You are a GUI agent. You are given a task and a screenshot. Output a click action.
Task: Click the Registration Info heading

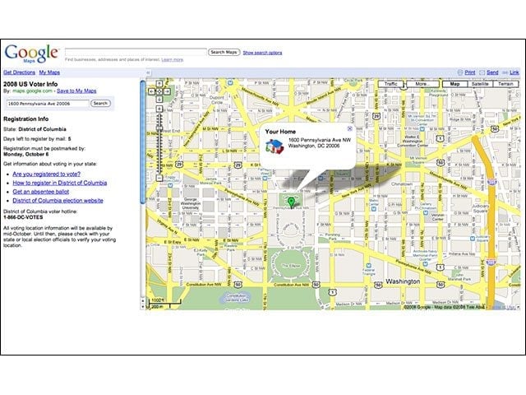25,118
